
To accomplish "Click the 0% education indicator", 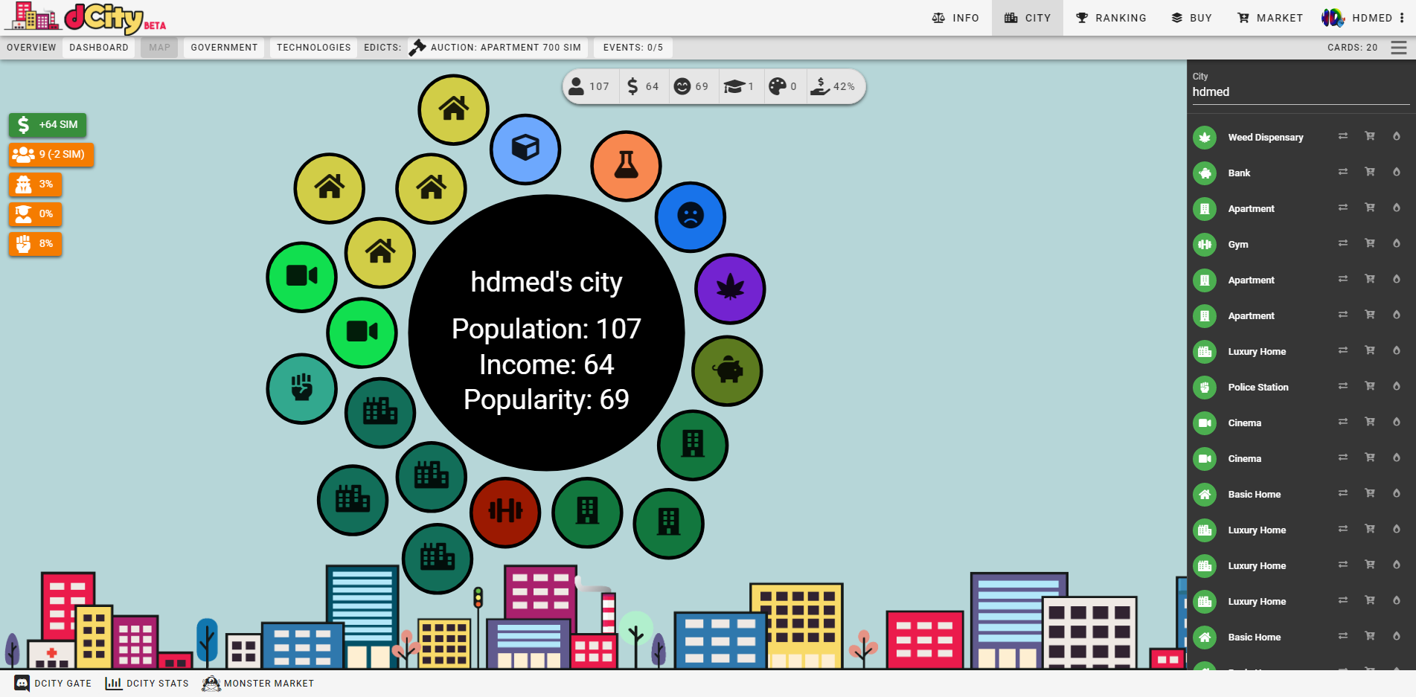I will (x=35, y=213).
